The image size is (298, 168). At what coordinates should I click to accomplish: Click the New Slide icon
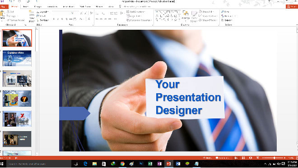point(31,13)
